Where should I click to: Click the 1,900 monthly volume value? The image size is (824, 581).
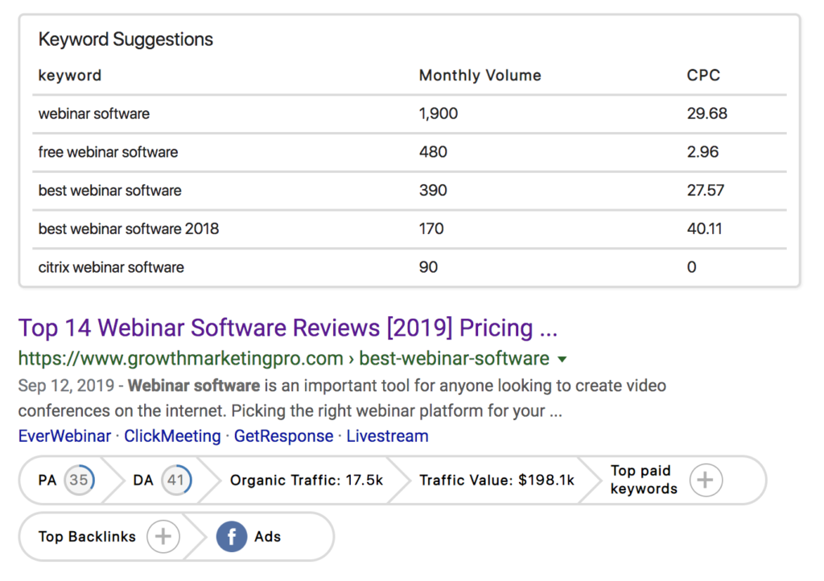pos(439,114)
